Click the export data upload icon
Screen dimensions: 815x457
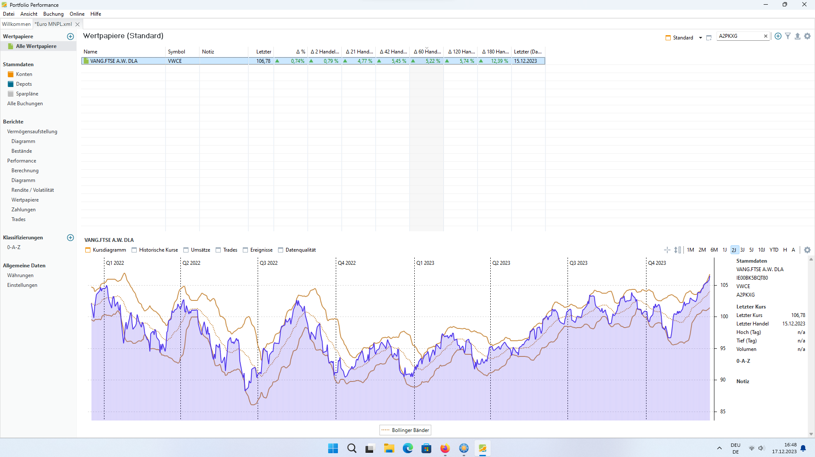coord(798,36)
